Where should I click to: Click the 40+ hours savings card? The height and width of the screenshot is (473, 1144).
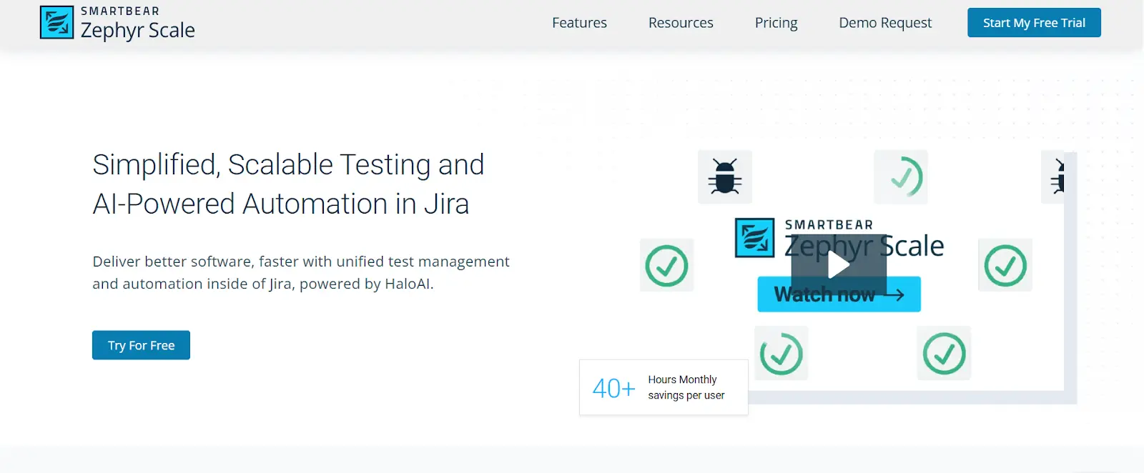[x=664, y=387]
